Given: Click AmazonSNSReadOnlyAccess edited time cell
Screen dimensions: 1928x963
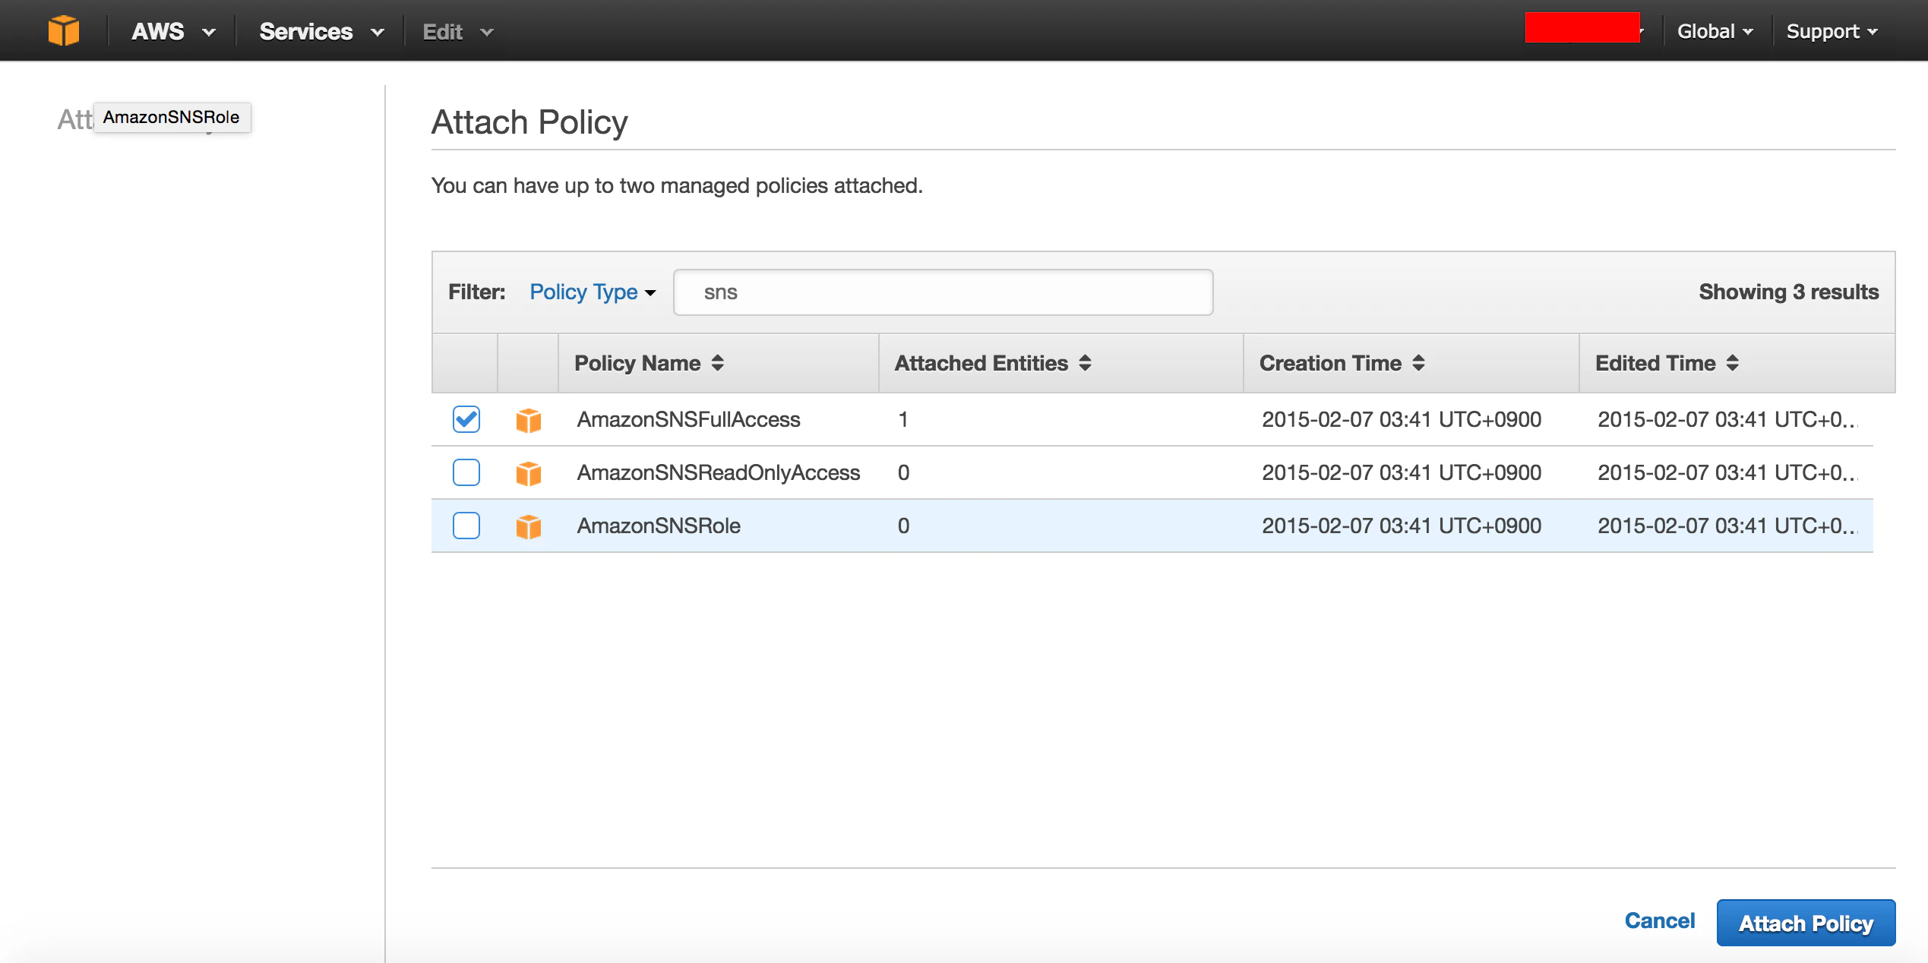Looking at the screenshot, I should 1727,472.
